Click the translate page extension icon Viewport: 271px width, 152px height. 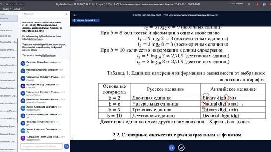click(x=264, y=4)
